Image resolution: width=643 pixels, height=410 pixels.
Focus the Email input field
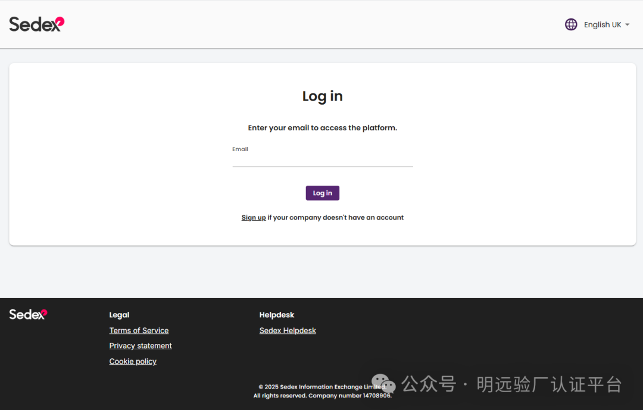tap(322, 160)
